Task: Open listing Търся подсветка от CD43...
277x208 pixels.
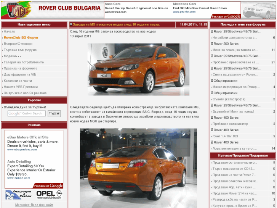Action: [x=234, y=169]
